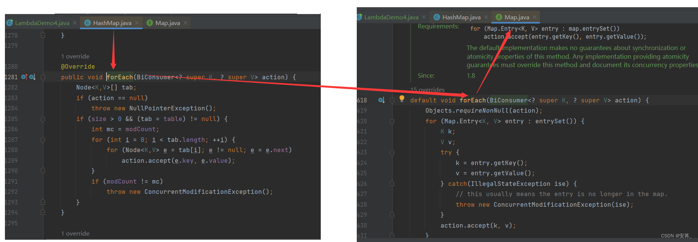Screen dimensions: 698x242
Task: Click forEach in Map.java line 618
Action: [x=472, y=101]
